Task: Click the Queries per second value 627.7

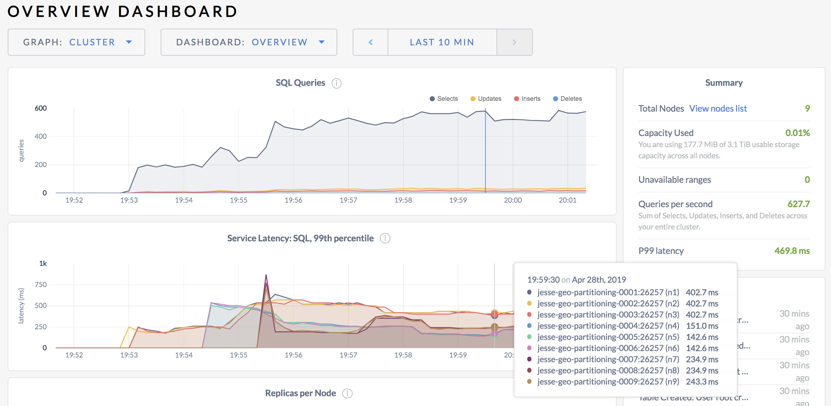Action: tap(799, 204)
